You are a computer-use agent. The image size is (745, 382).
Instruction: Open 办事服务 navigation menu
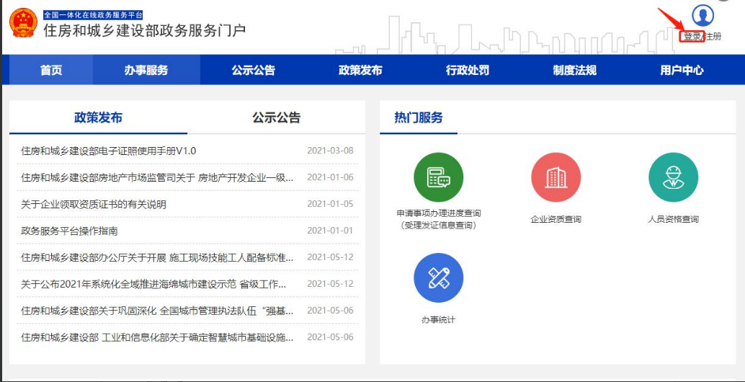[x=146, y=70]
